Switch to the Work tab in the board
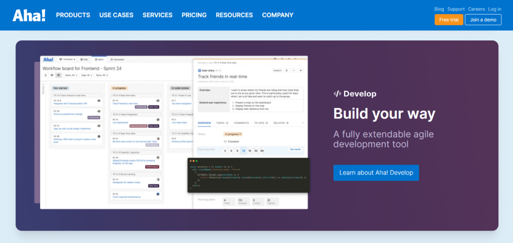Image resolution: width=513 pixels, height=243 pixels. click(x=99, y=59)
